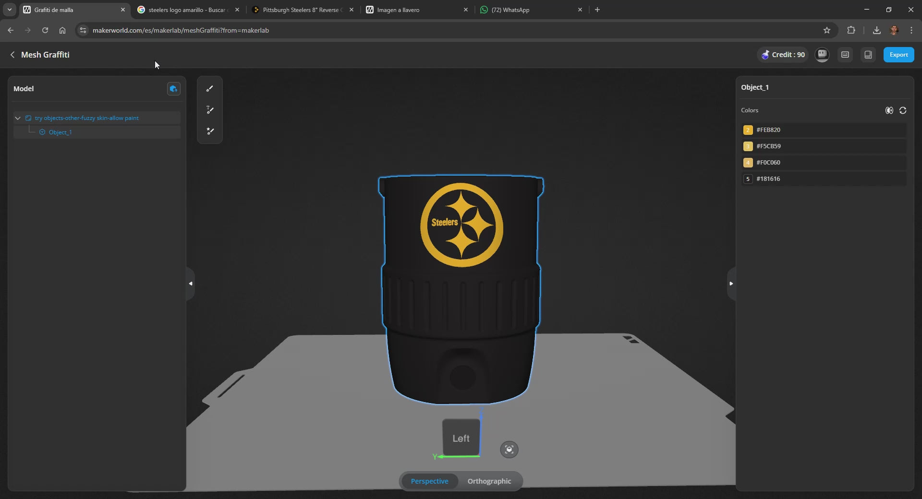The width and height of the screenshot is (922, 499).
Task: Reload the current page
Action: (45, 30)
